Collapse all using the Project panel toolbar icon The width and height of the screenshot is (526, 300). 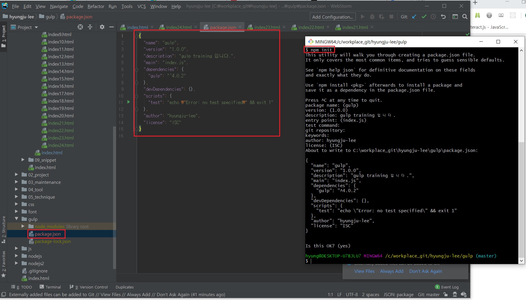pos(90,27)
